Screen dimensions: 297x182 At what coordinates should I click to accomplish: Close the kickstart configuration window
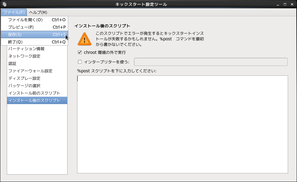coord(292,4)
